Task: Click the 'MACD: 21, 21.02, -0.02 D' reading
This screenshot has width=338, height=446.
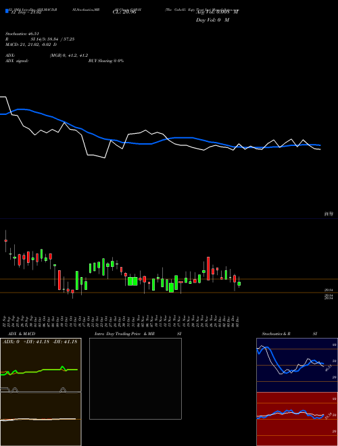Action: click(31, 45)
